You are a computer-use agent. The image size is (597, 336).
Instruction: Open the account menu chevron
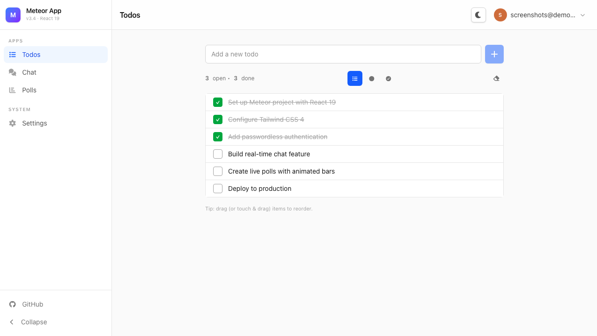click(x=583, y=15)
